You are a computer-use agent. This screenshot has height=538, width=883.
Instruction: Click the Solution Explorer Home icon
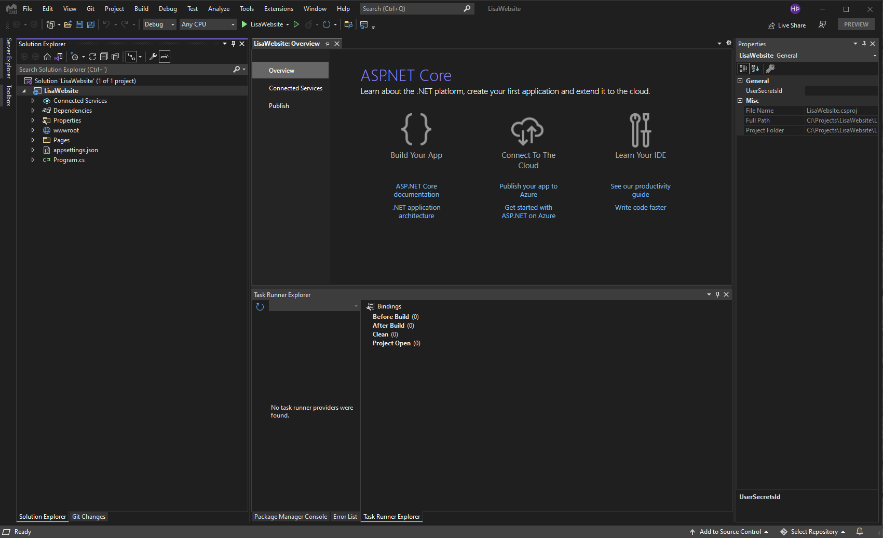point(47,57)
